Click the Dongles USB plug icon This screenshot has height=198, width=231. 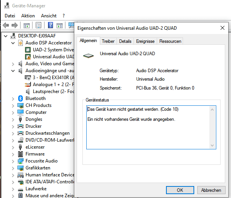point(21,119)
